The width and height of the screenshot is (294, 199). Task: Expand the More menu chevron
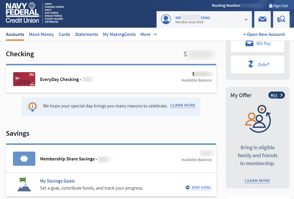[155, 34]
